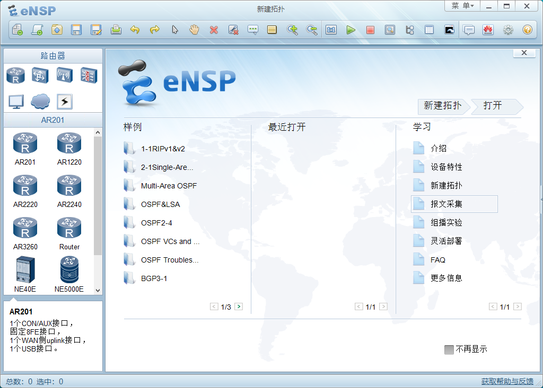
Task: Click the message chat bubble icon
Action: coord(469,30)
